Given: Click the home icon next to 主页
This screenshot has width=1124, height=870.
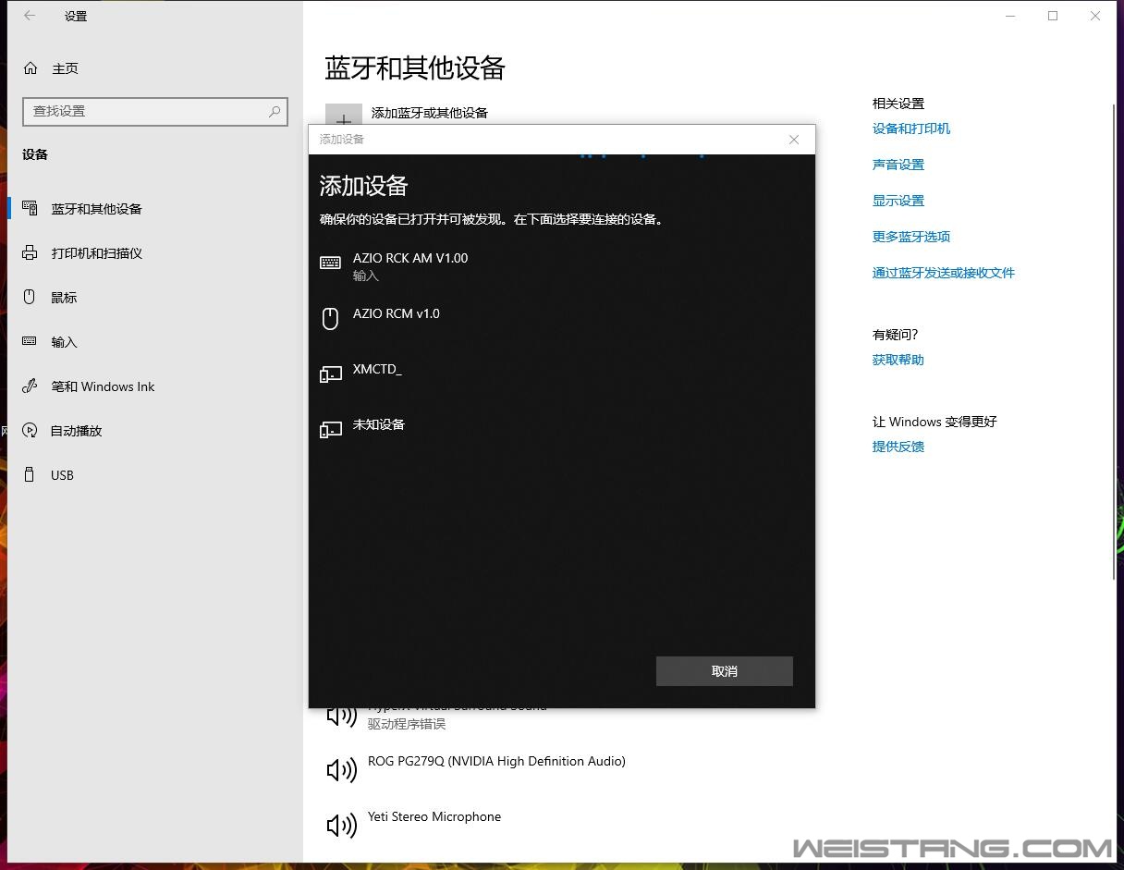Looking at the screenshot, I should (x=31, y=68).
